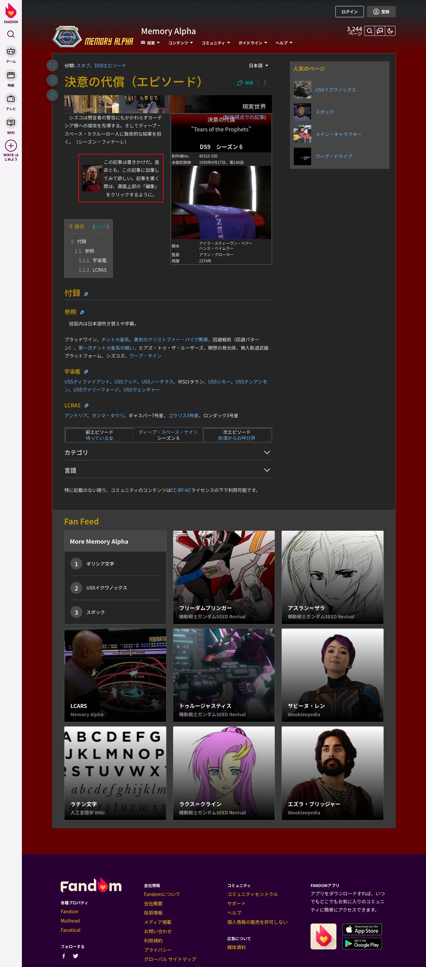Expand the 言語 section

[168, 470]
